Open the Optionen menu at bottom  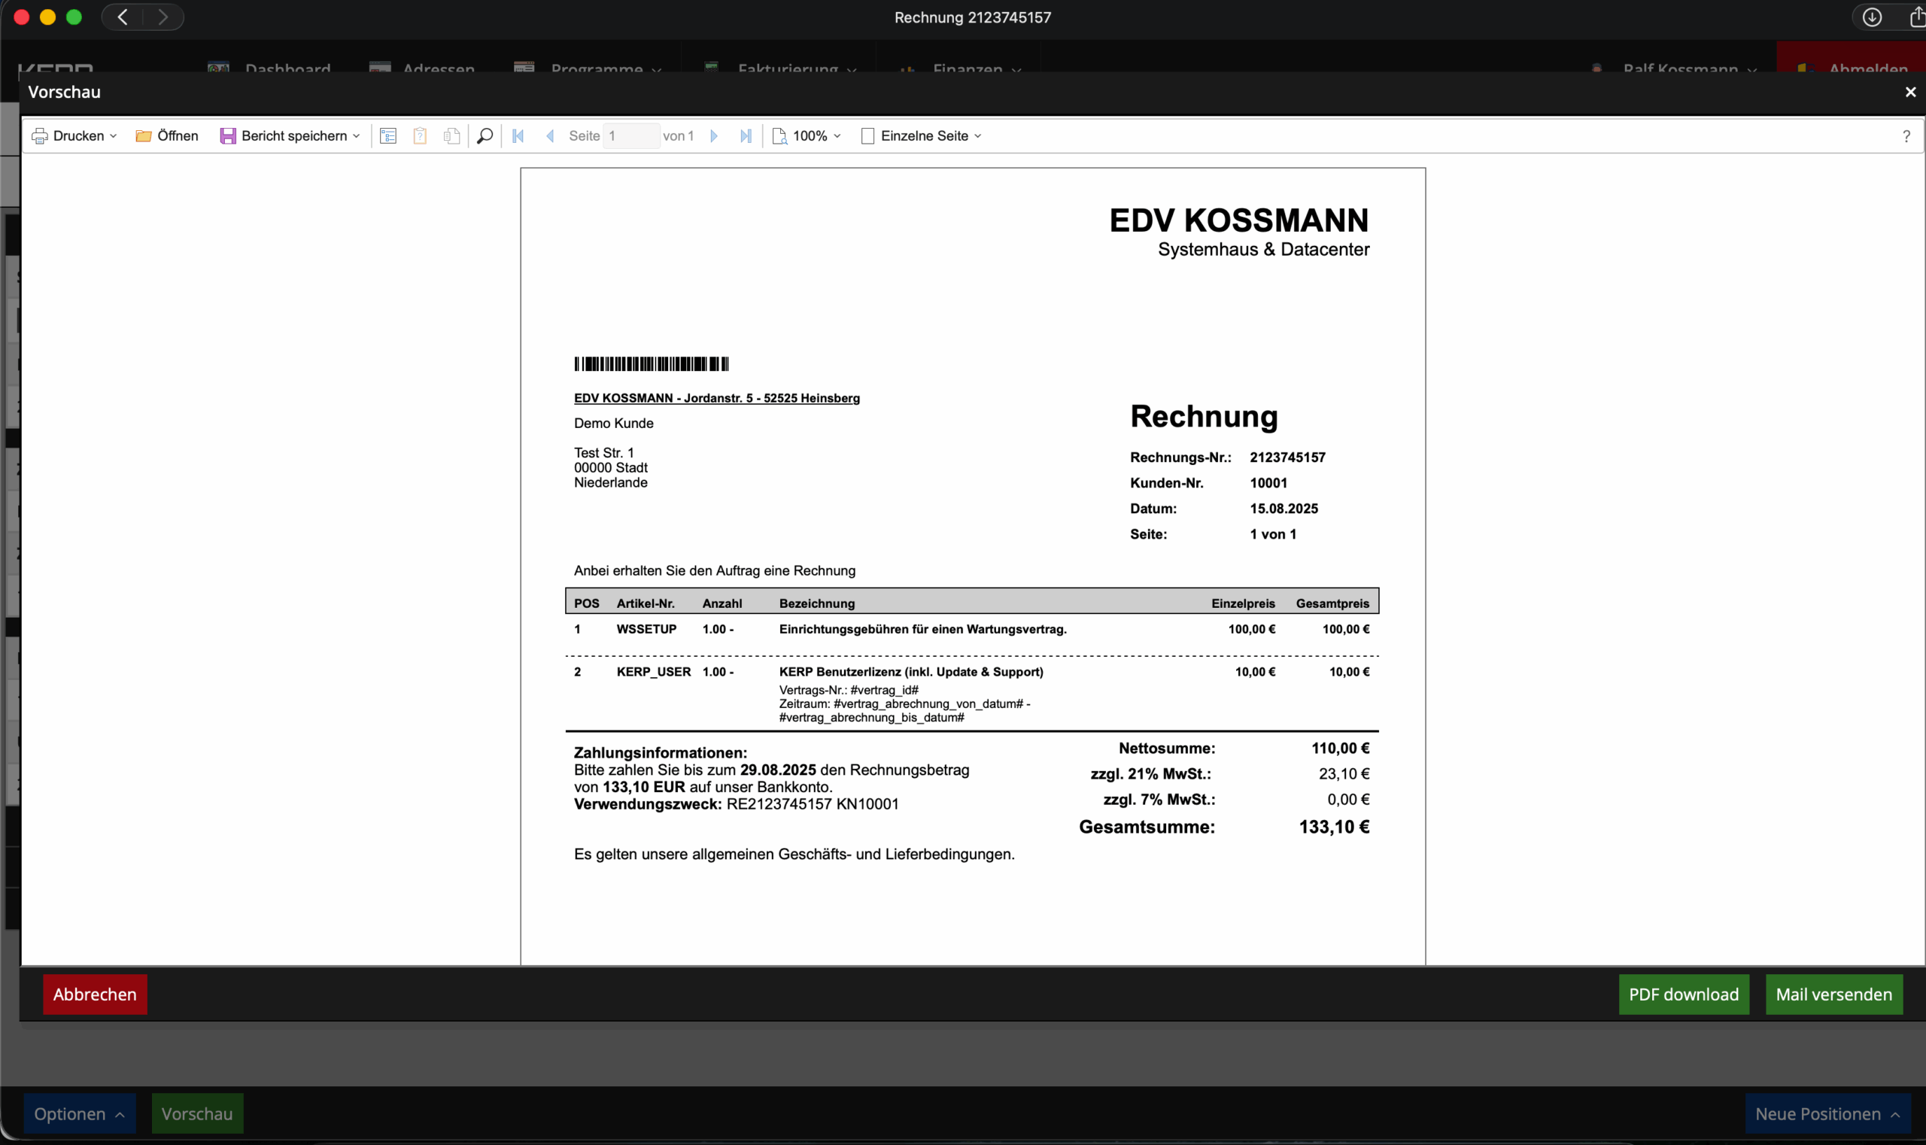click(x=80, y=1113)
